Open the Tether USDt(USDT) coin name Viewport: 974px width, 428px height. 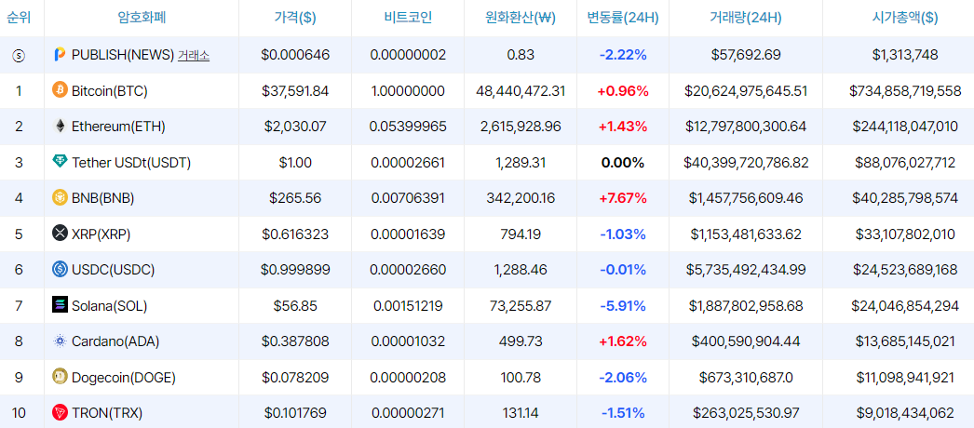click(131, 163)
